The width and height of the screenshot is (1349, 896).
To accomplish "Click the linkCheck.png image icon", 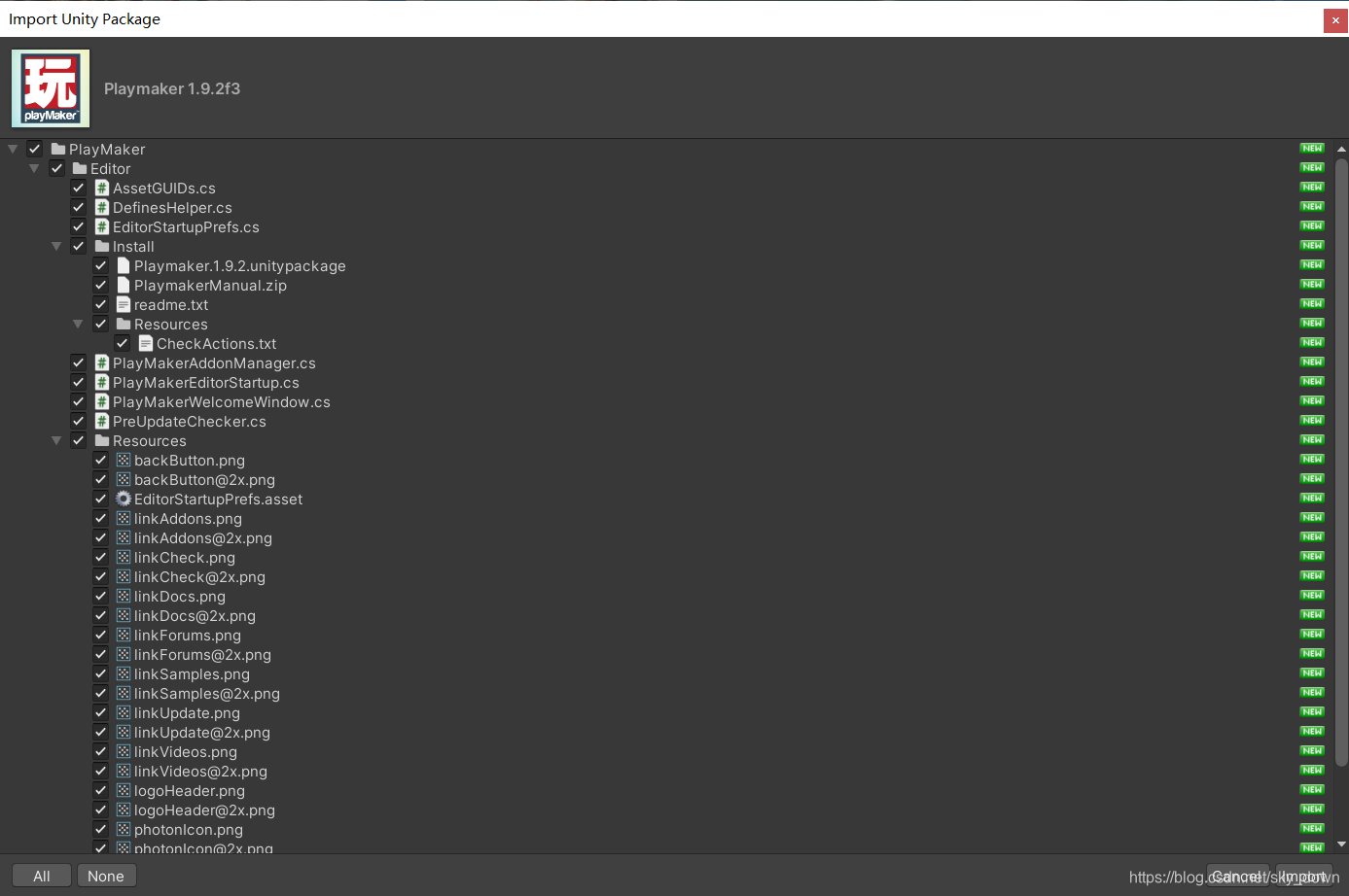I will [124, 557].
